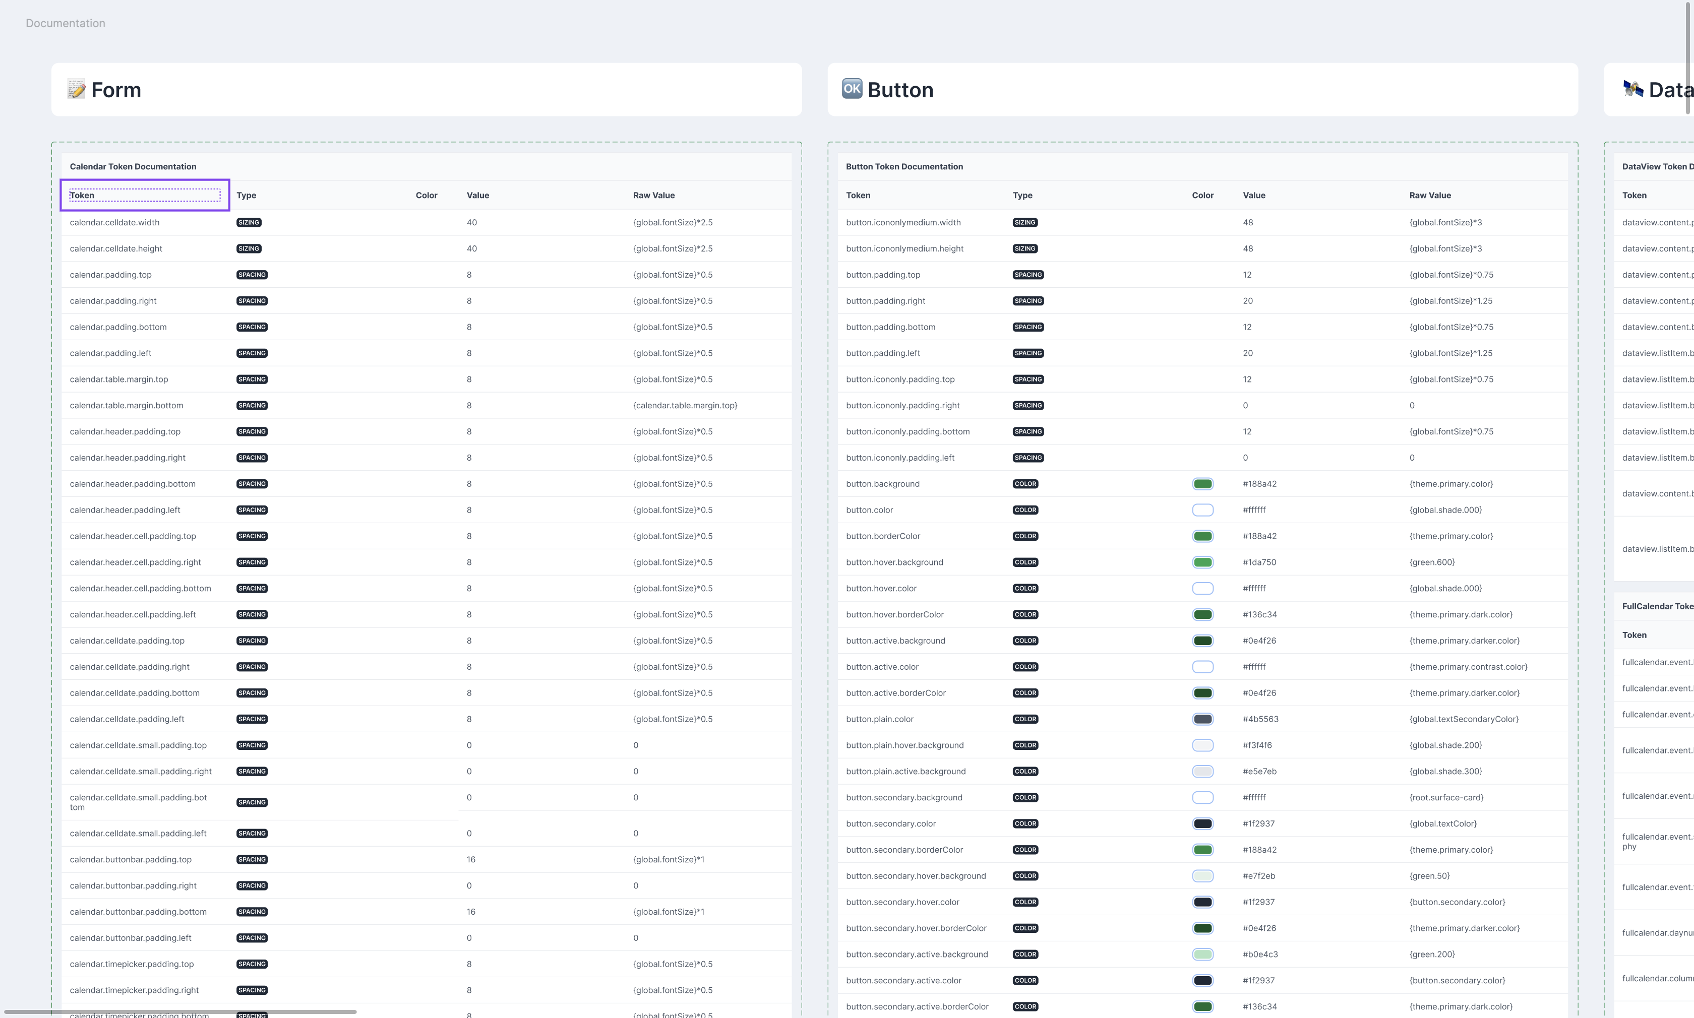Click SIZING badge for calendar.celldate.width

coord(249,223)
